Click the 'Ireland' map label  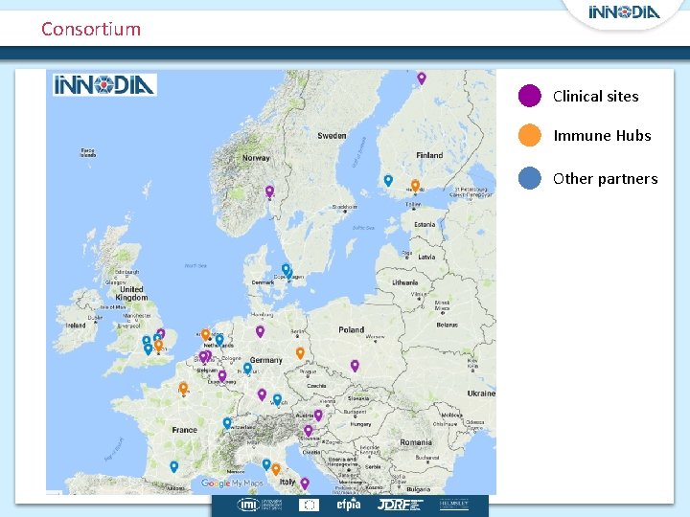[x=76, y=326]
